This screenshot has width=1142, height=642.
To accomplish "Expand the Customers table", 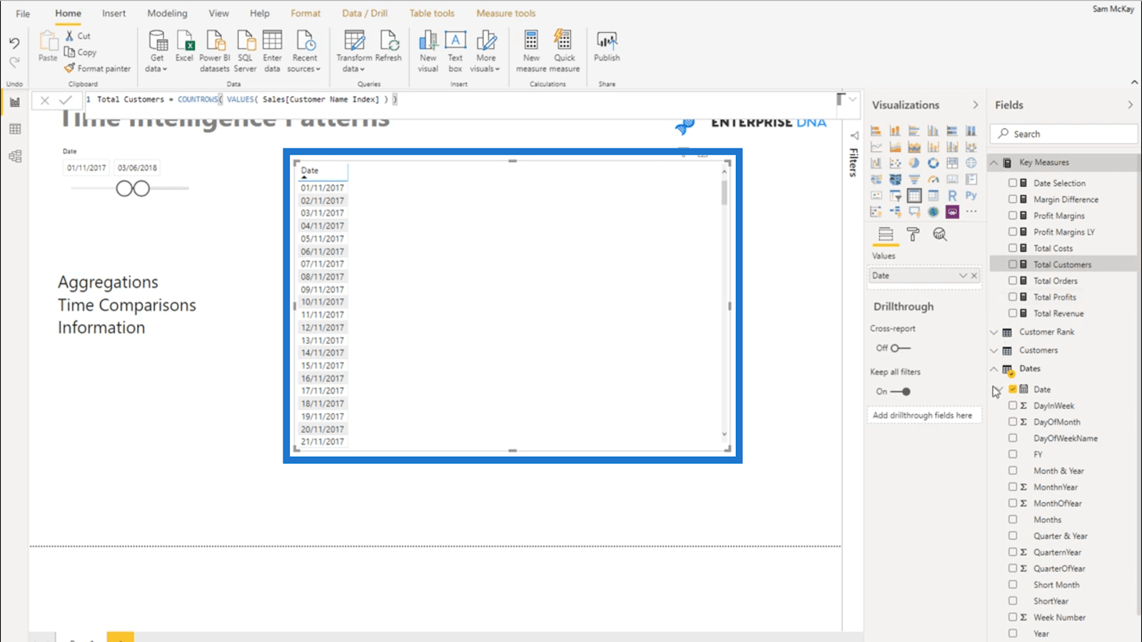I will click(x=994, y=350).
